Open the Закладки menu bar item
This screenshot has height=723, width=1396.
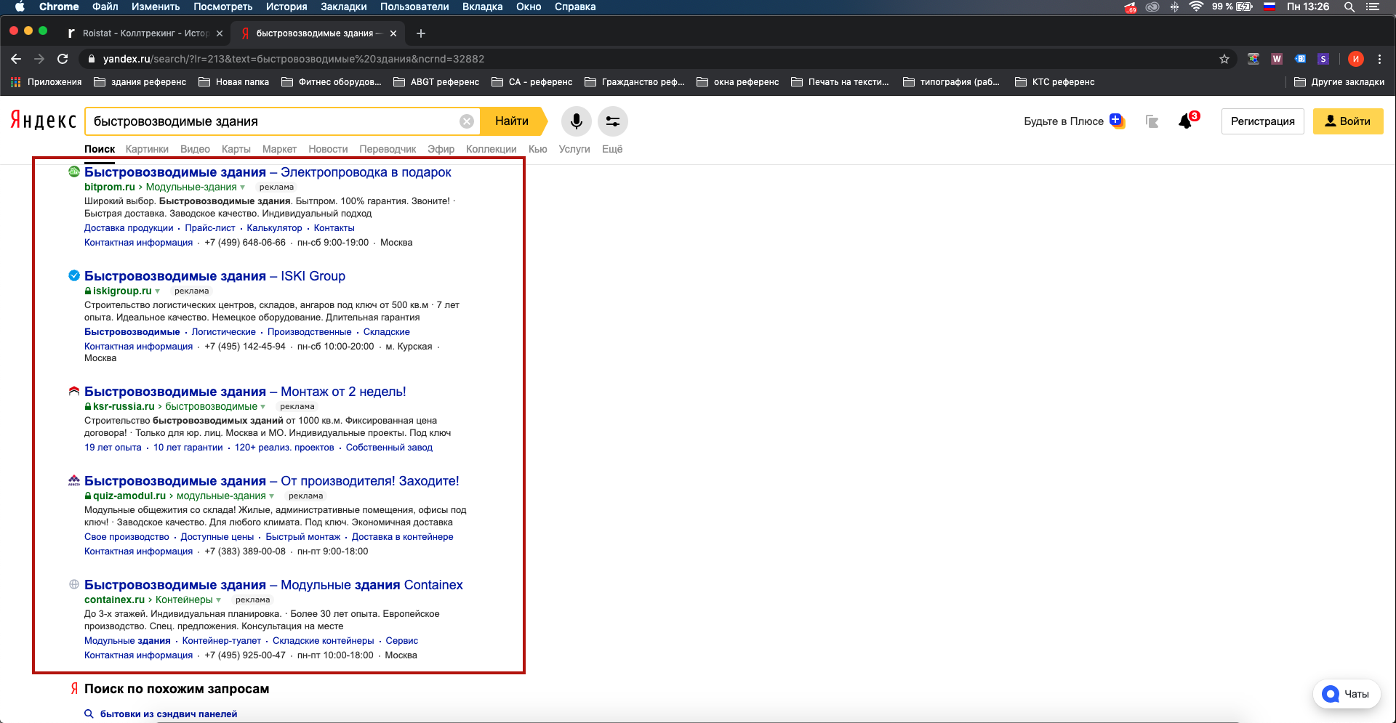[344, 7]
